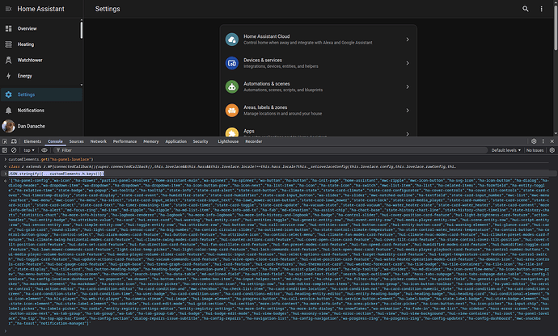The width and height of the screenshot is (558, 336).
Task: Click the Watchtower icon
Action: click(9, 60)
